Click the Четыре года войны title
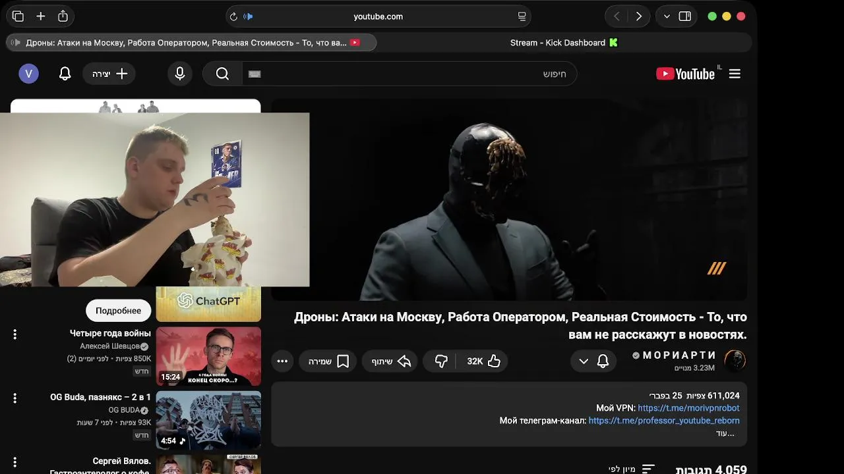Image resolution: width=844 pixels, height=474 pixels. click(x=110, y=333)
